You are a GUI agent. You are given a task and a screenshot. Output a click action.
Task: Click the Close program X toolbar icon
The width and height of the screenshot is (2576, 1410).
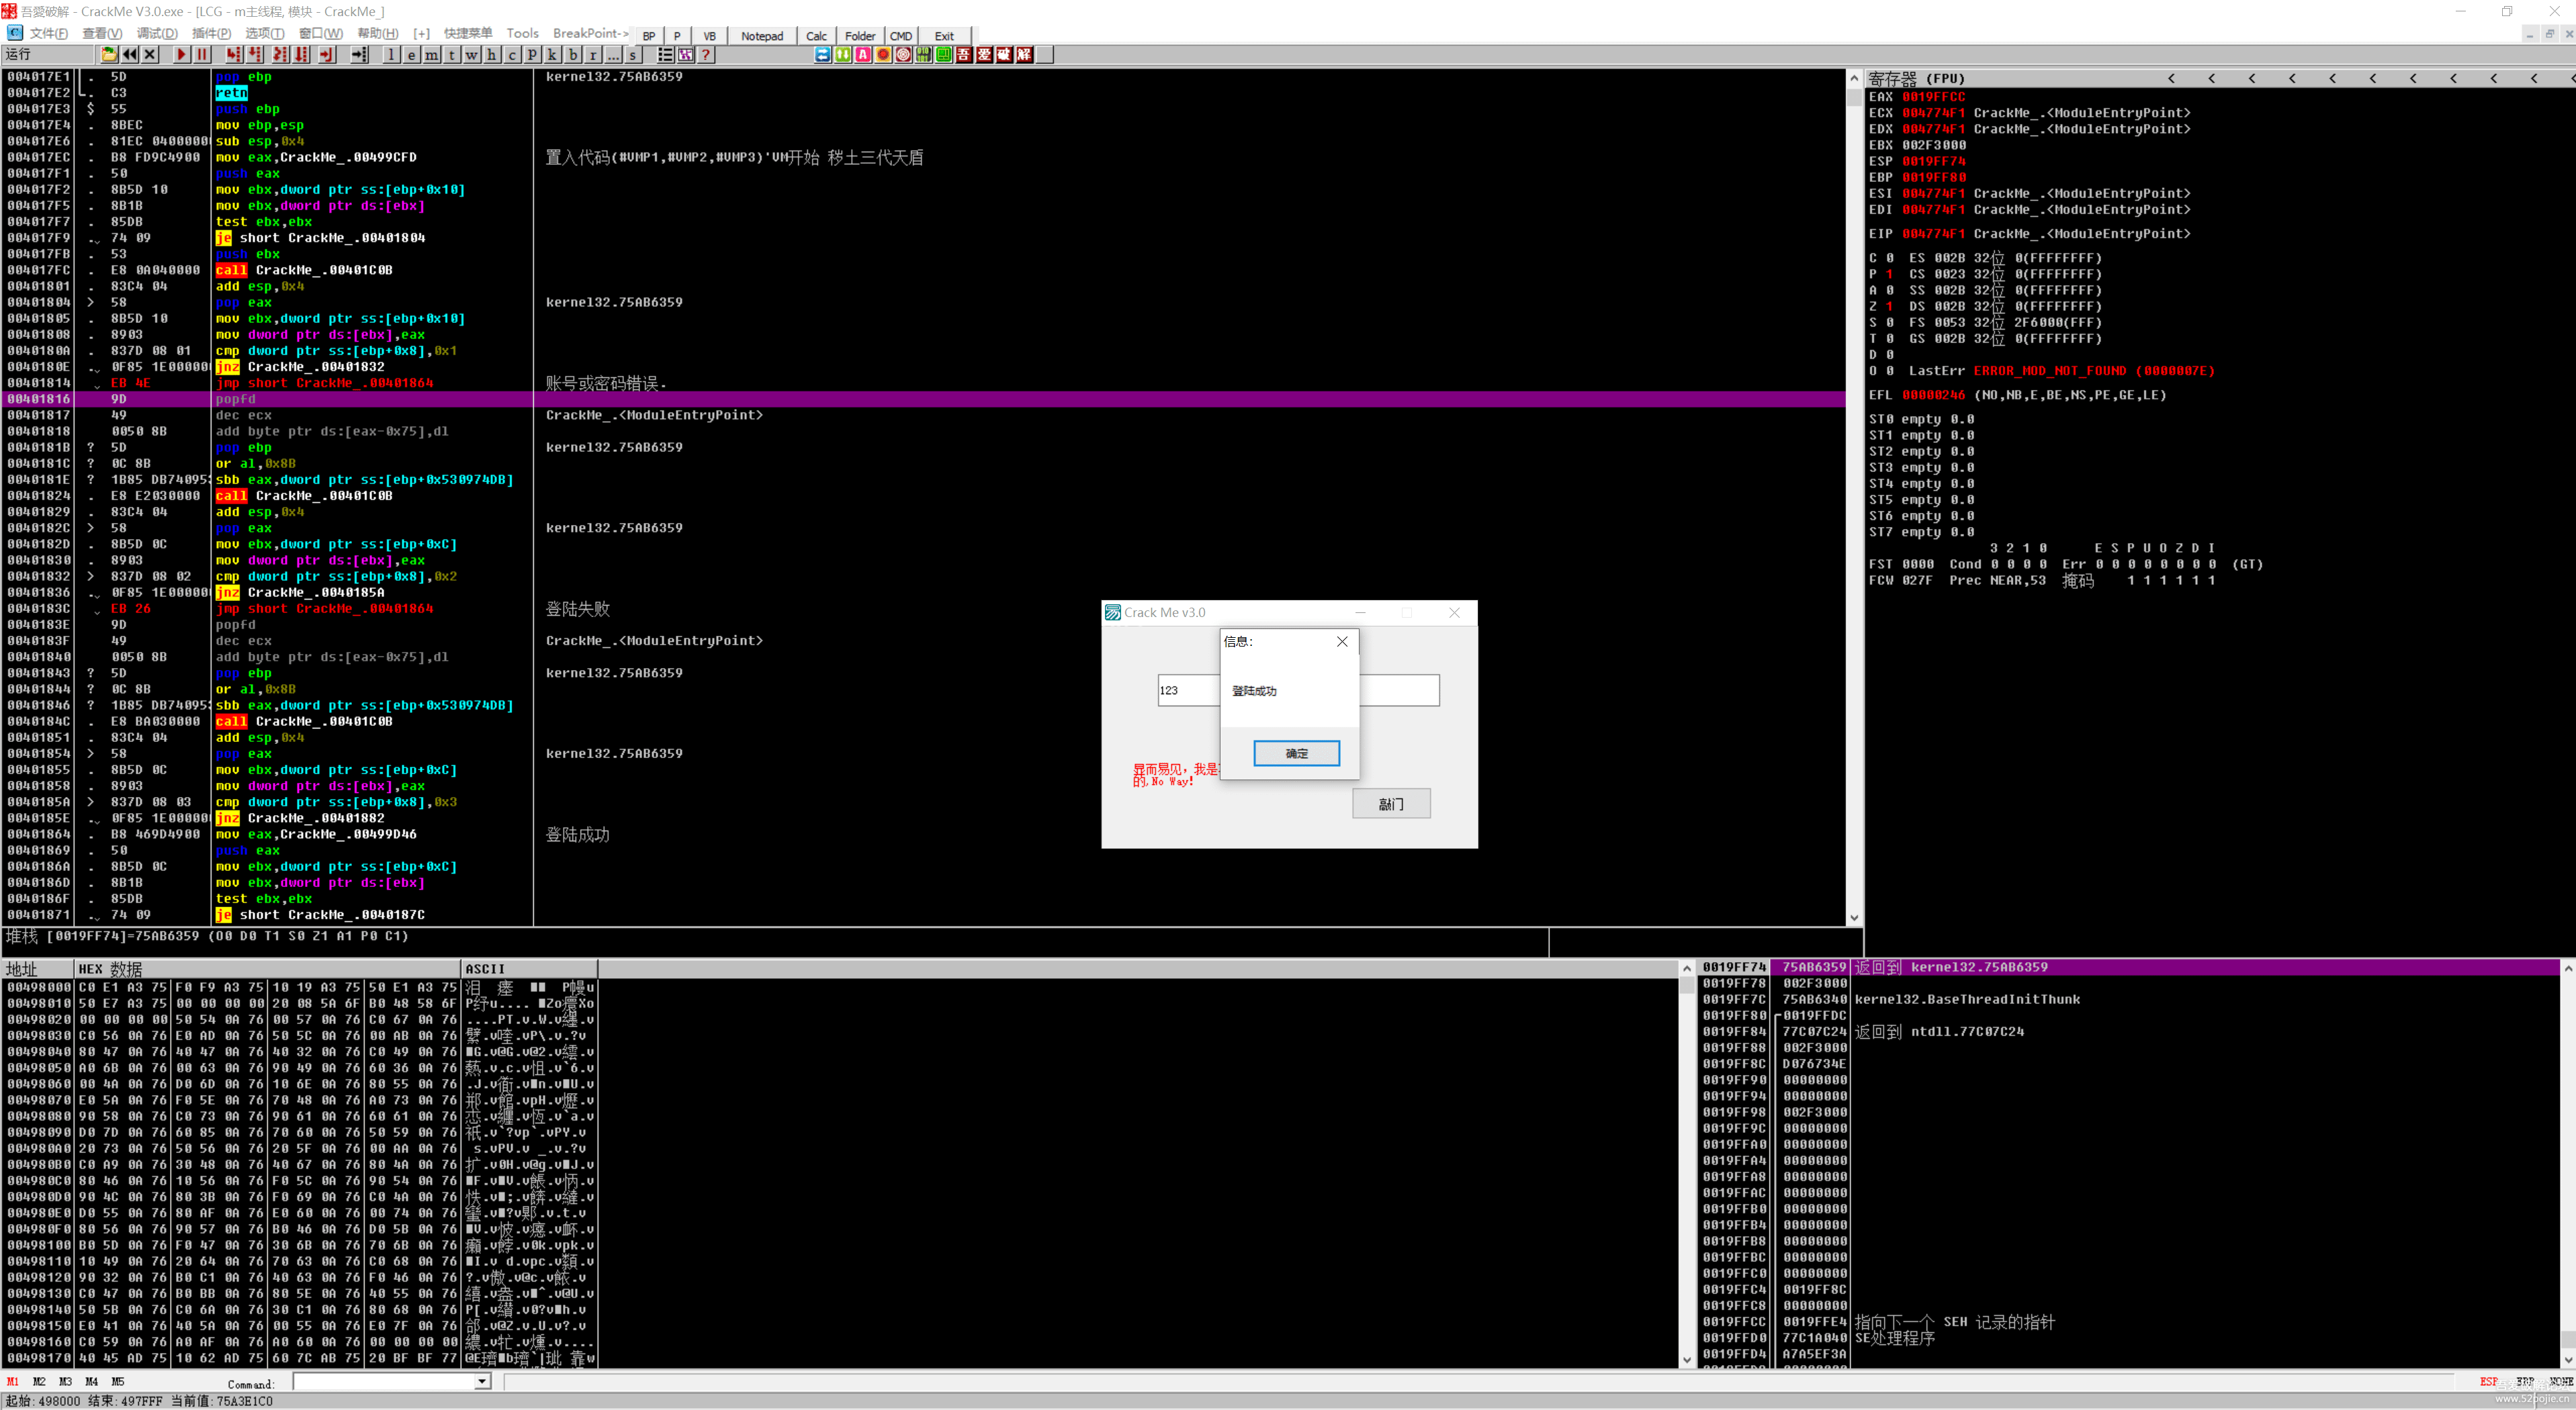pos(150,55)
